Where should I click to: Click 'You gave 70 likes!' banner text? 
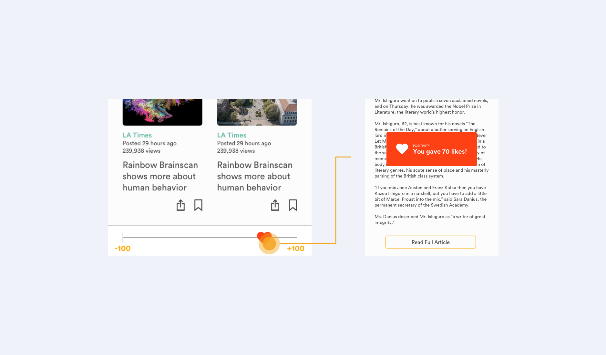click(440, 152)
